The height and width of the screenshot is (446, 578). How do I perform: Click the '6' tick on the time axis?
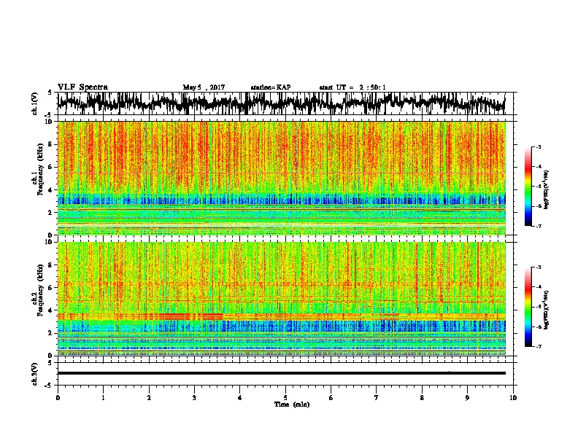click(331, 398)
